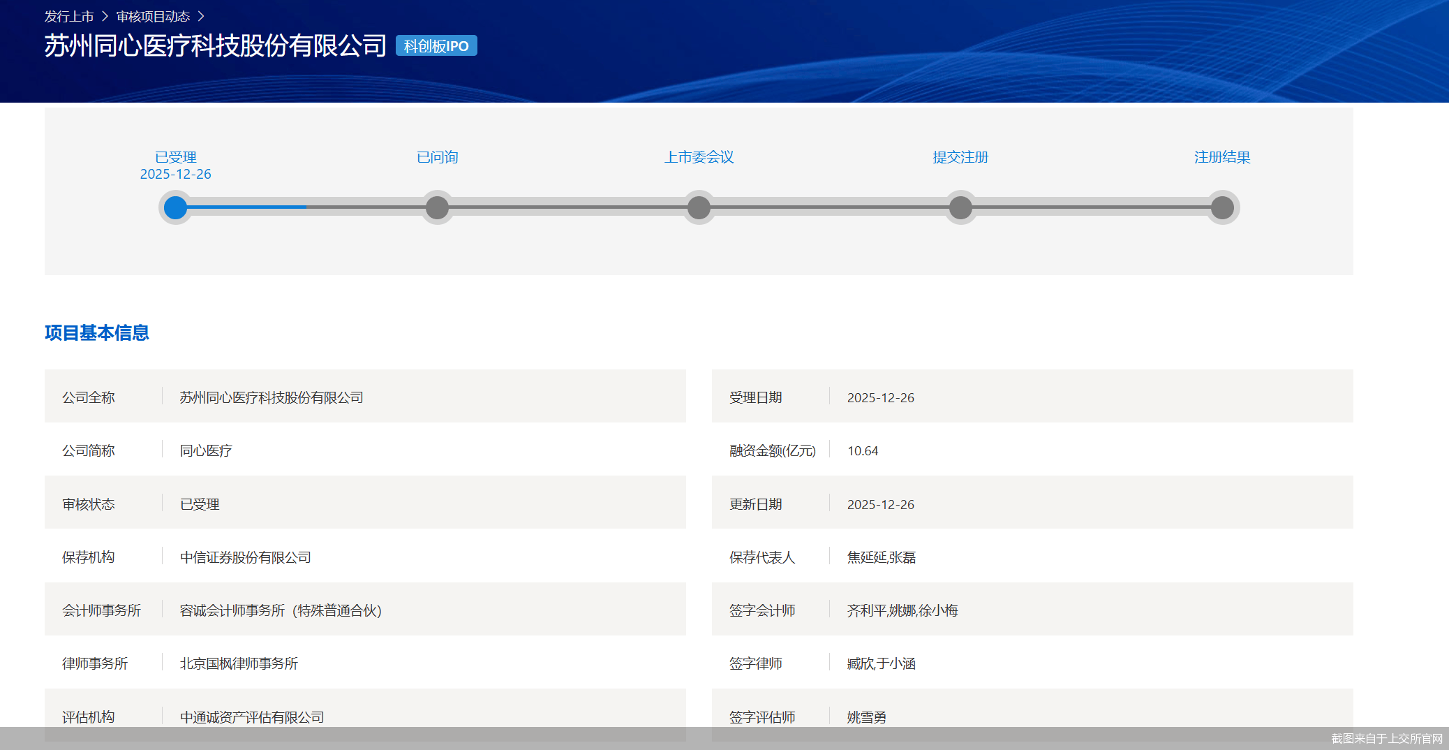Click the 发行上市 breadcrumb link

coord(68,16)
